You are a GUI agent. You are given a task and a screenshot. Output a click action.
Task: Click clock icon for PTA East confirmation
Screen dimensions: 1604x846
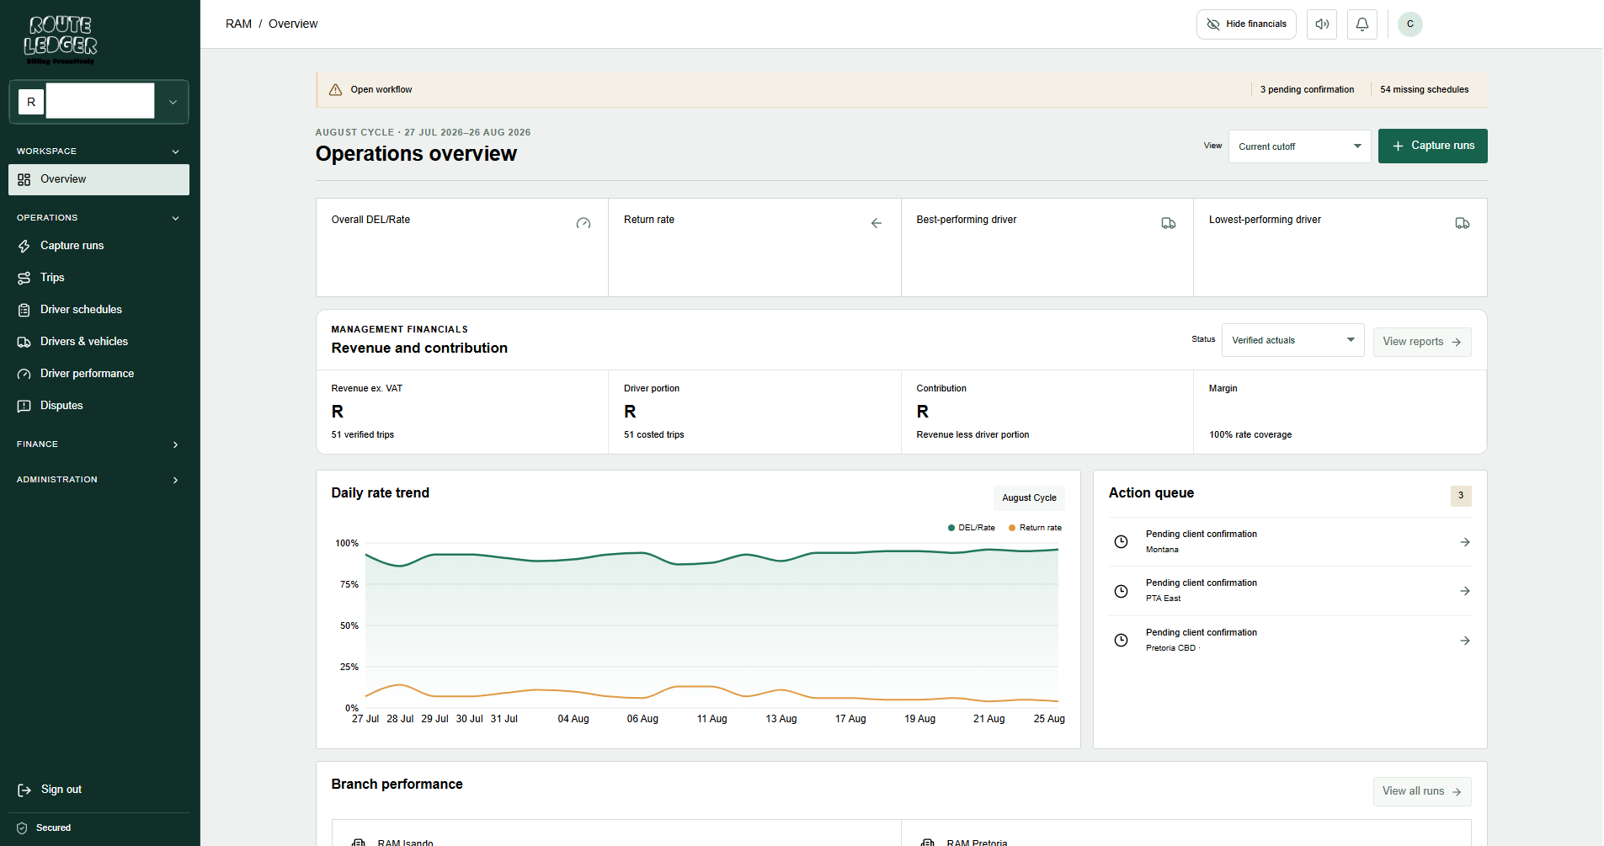(x=1122, y=591)
